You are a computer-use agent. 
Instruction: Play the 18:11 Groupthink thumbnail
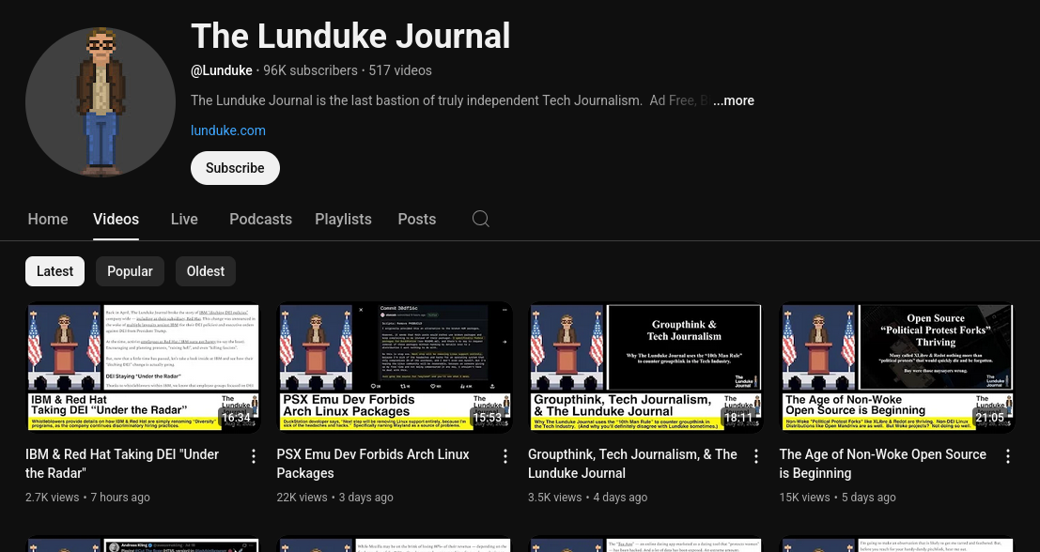coord(645,368)
